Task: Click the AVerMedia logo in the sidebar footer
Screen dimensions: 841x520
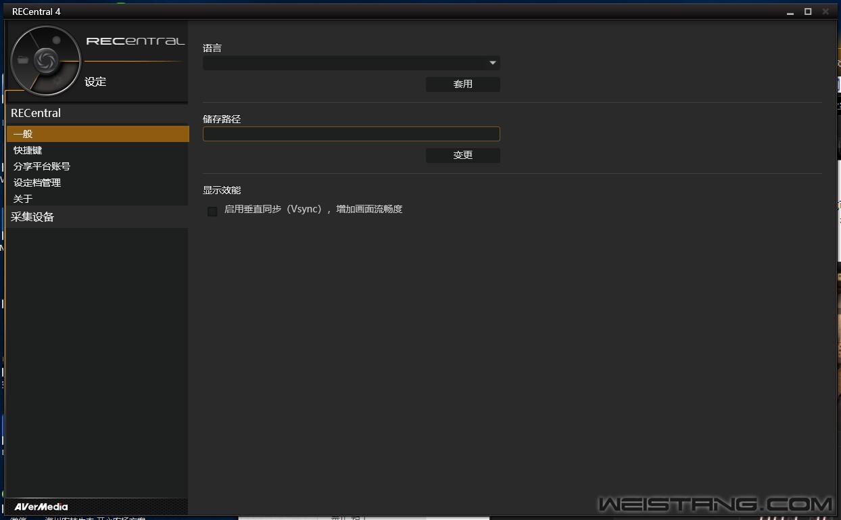Action: (x=41, y=506)
